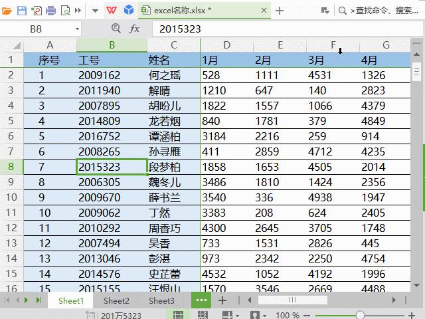The height and width of the screenshot is (319, 425).
Task: Click the command search magnifier icon
Action: [343, 11]
